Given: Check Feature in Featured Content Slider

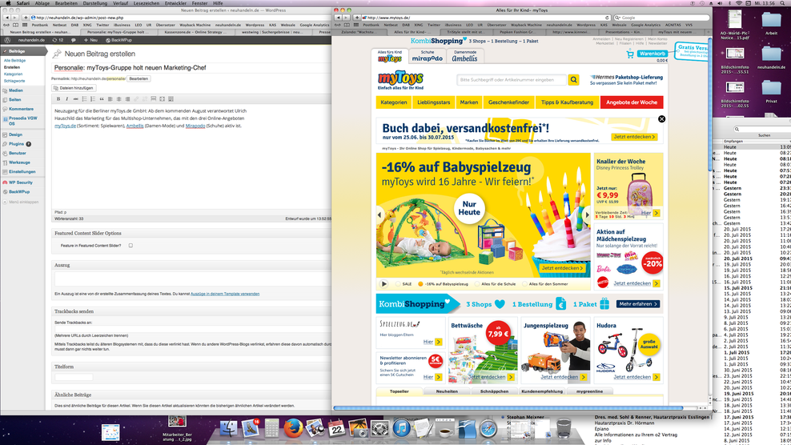Looking at the screenshot, I should (x=130, y=246).
